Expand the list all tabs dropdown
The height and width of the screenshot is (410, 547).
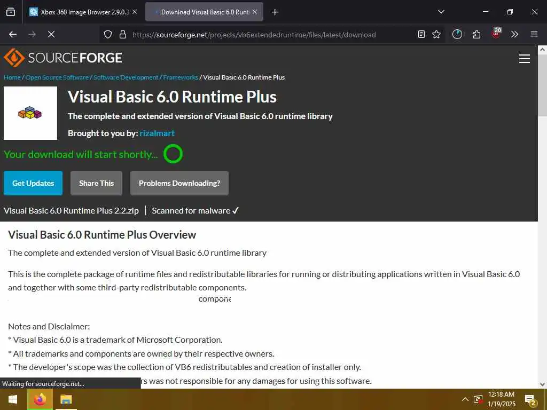coord(441,12)
